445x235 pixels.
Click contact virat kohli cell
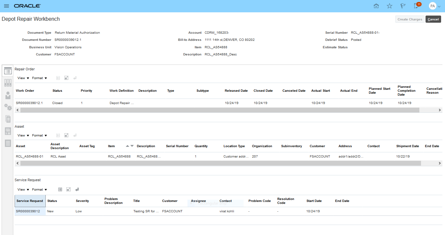click(x=227, y=211)
